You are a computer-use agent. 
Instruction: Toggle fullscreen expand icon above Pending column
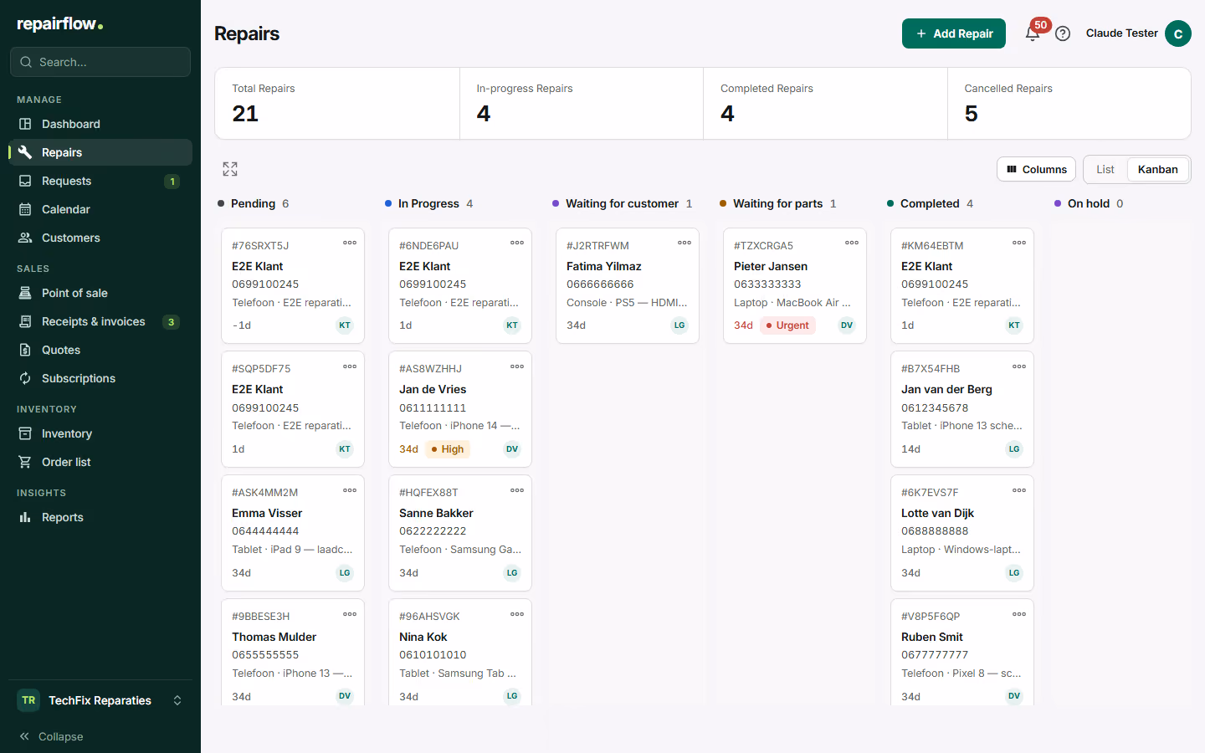coord(230,169)
